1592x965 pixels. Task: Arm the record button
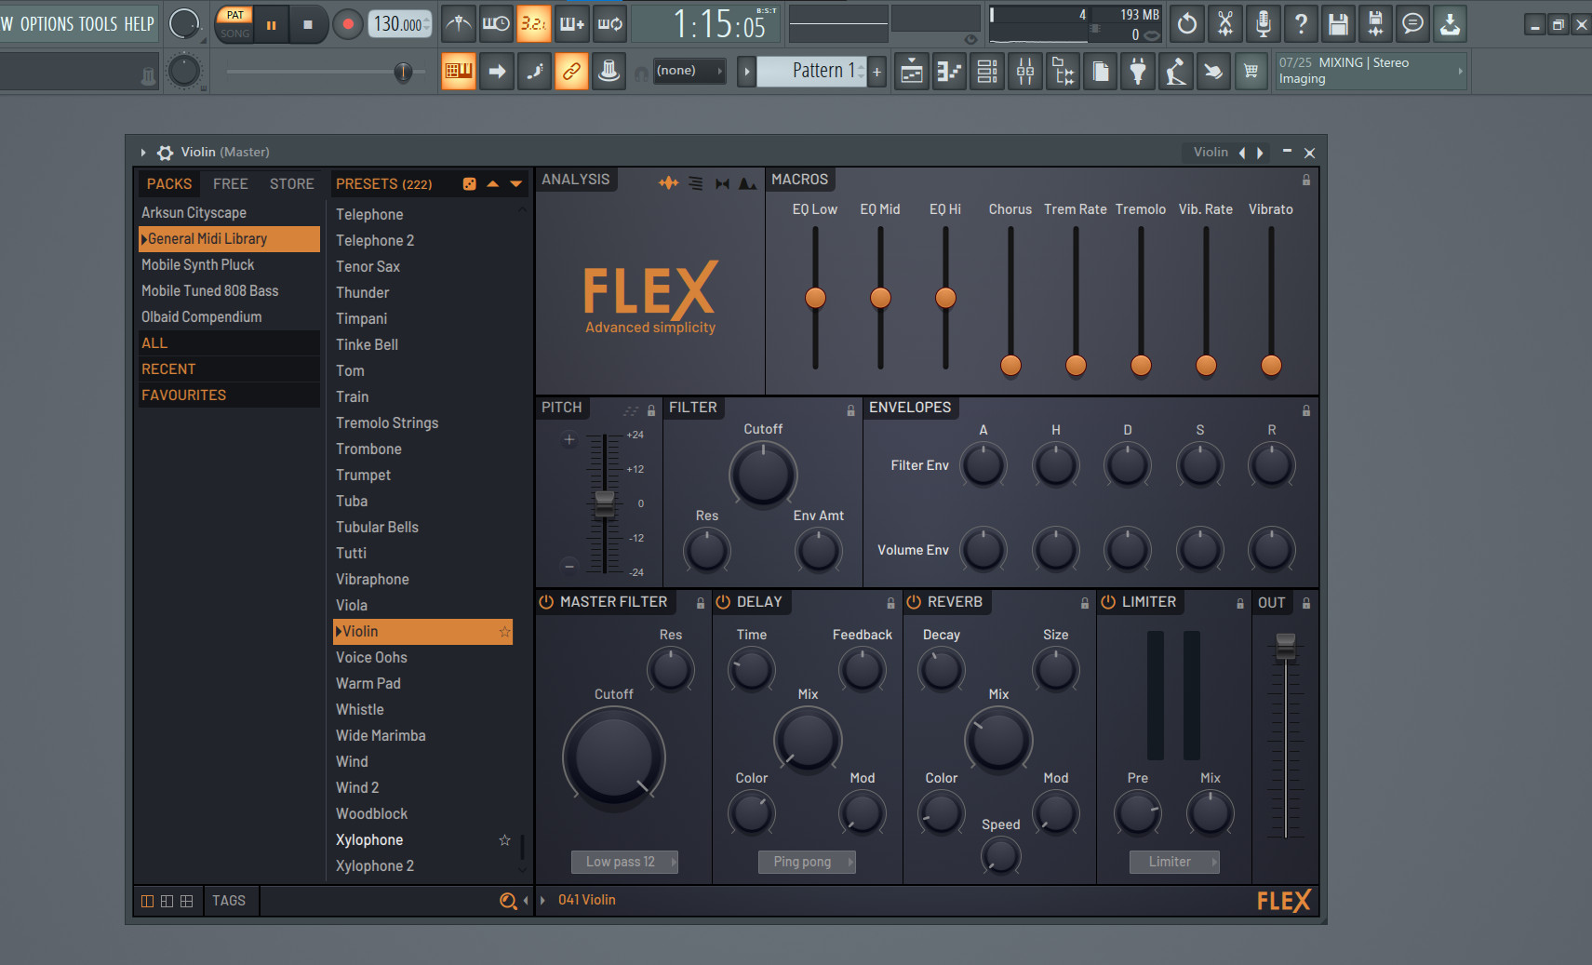tap(348, 25)
